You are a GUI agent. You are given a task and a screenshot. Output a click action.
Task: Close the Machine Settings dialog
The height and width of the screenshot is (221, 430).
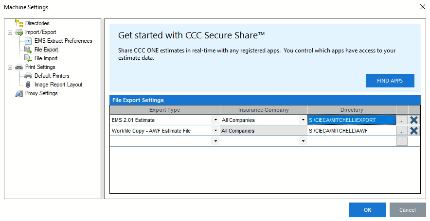(x=423, y=7)
